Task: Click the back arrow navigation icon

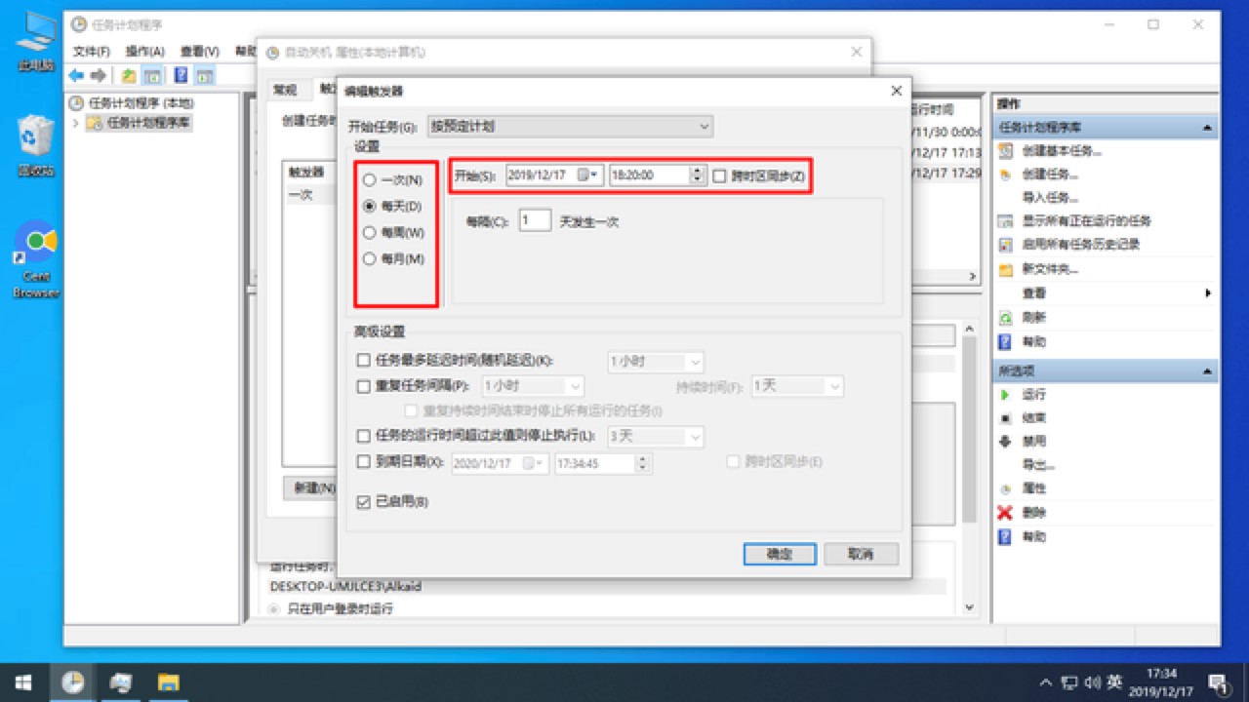Action: pos(76,74)
